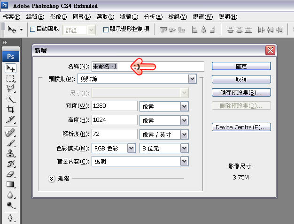Select the Dodge tool
The image size is (294, 224).
(10, 205)
